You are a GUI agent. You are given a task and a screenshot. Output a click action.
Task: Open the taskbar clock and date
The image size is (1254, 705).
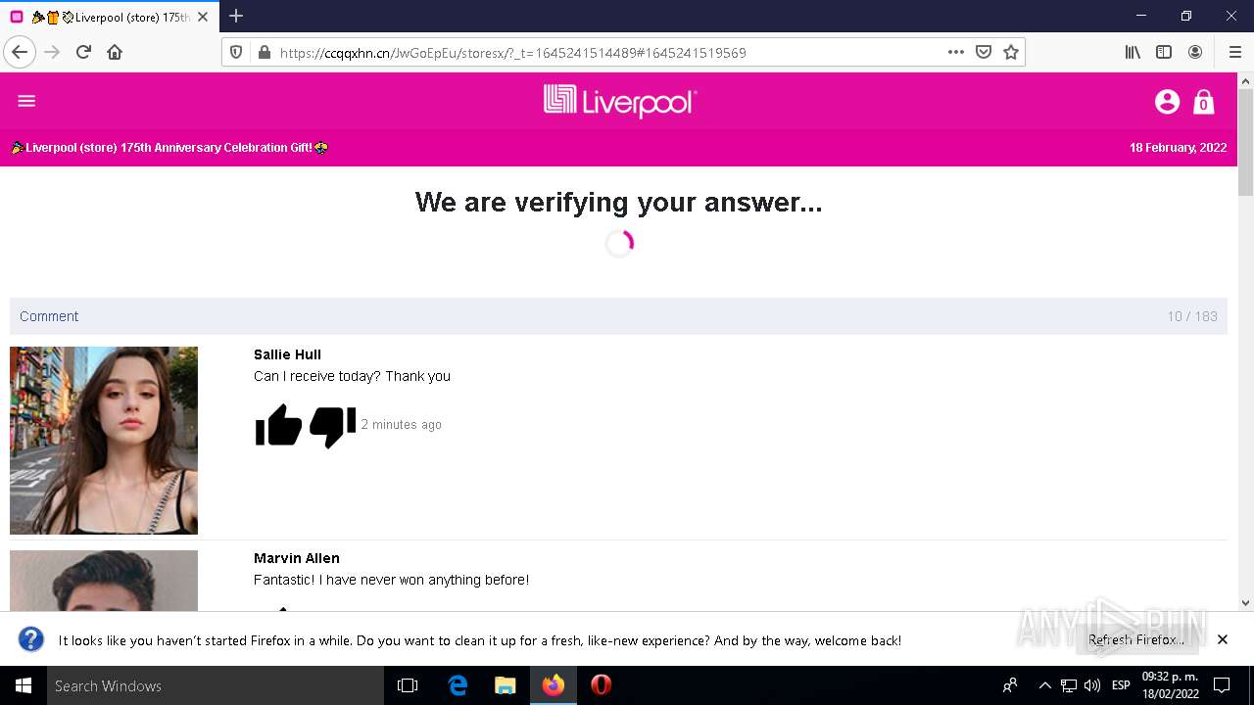(x=1170, y=685)
